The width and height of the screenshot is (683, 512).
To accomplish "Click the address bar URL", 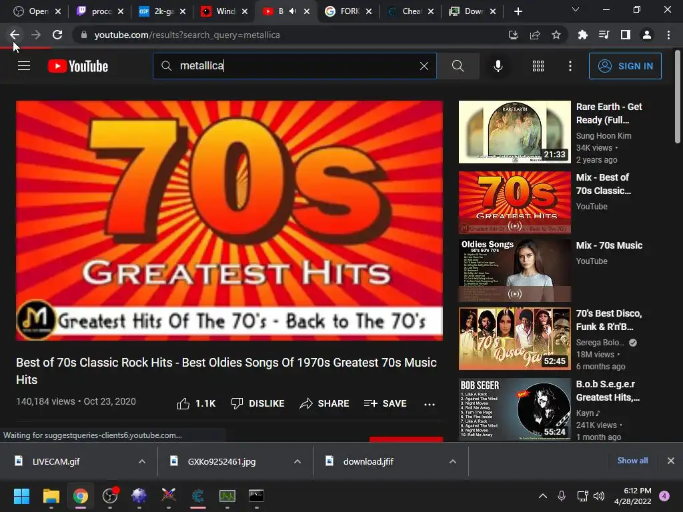I will 187,35.
